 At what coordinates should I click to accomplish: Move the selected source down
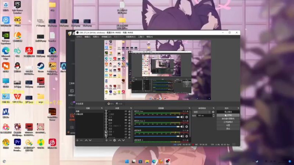click(x=123, y=140)
